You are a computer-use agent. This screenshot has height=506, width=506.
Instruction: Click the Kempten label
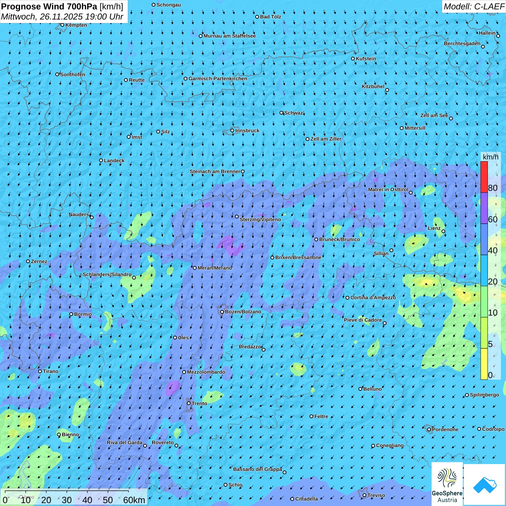coord(76,25)
